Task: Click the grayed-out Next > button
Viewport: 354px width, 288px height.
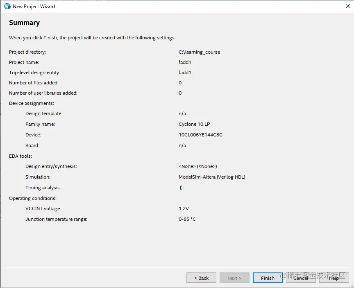Action: [x=234, y=278]
